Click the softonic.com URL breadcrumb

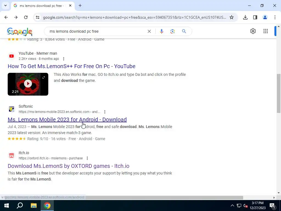coord(59,112)
